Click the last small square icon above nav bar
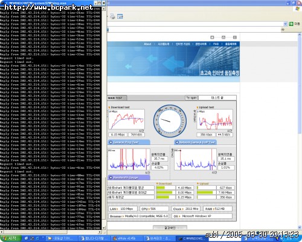This screenshot has height=242, width=302. [x=235, y=38]
